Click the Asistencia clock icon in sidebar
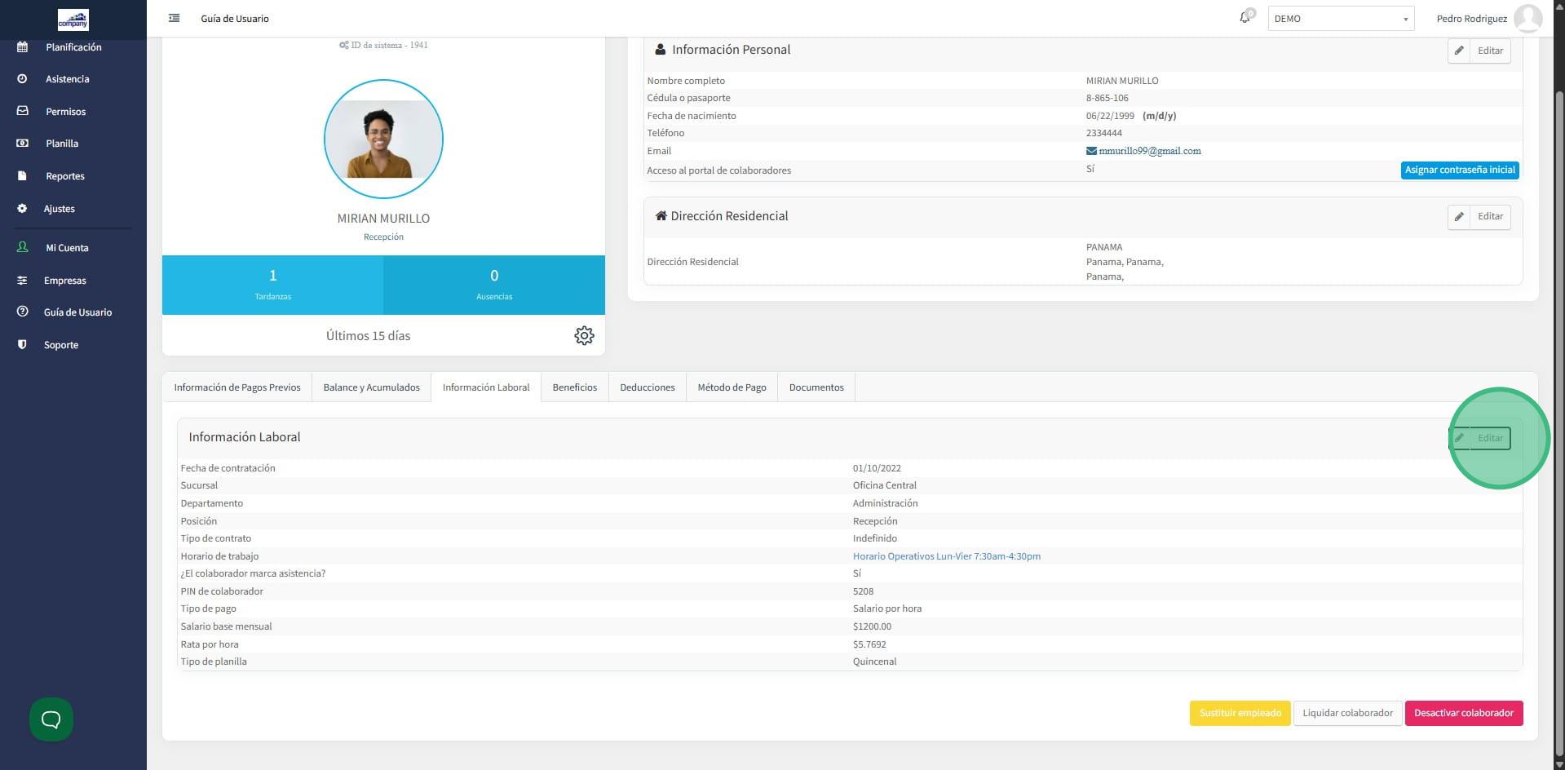The image size is (1565, 770). click(x=22, y=79)
